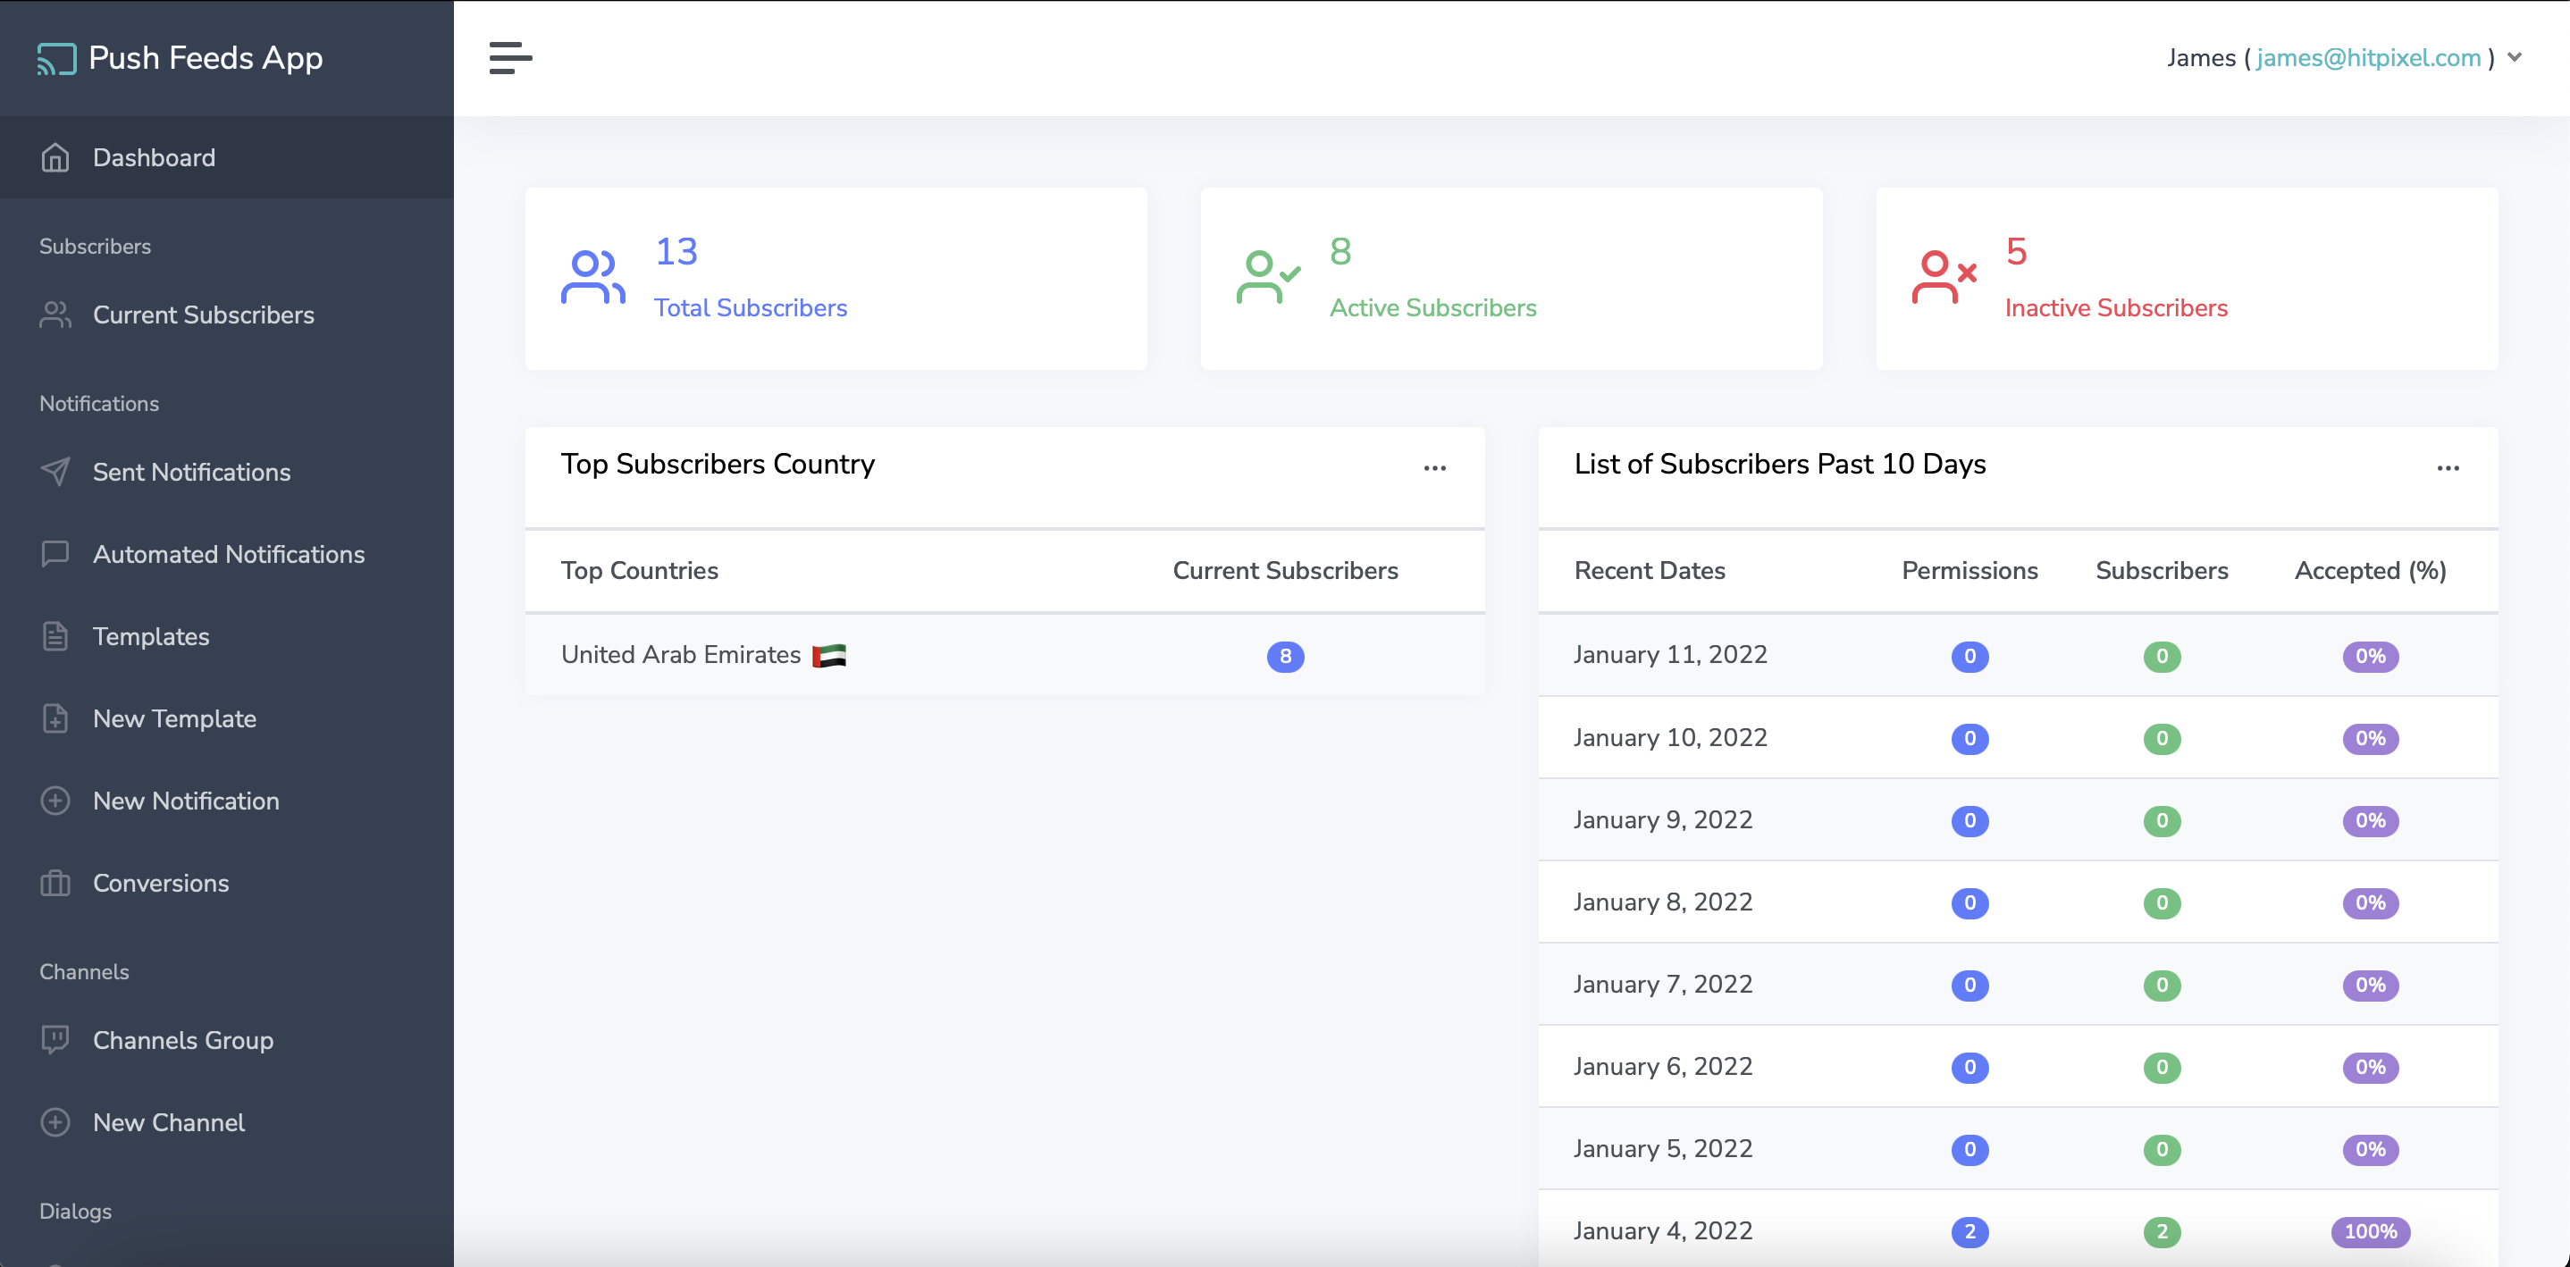Click the January 9, 2022 date cell

pyautogui.click(x=1662, y=819)
